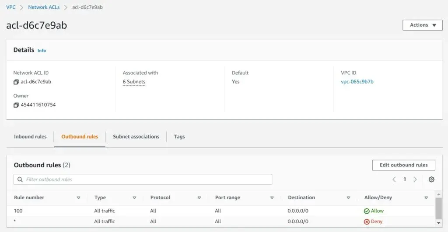The height and width of the screenshot is (232, 448).
Task: Click the Port range column header
Action: (x=227, y=197)
